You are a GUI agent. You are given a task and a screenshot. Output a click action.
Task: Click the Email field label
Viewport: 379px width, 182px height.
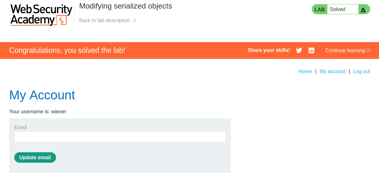(x=21, y=127)
